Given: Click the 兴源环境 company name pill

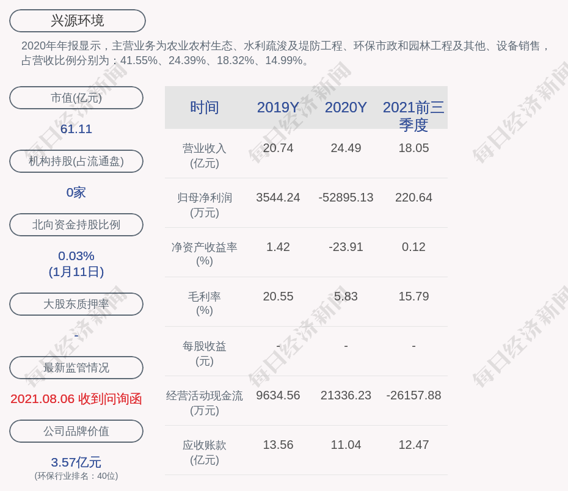Looking at the screenshot, I should 77,21.
